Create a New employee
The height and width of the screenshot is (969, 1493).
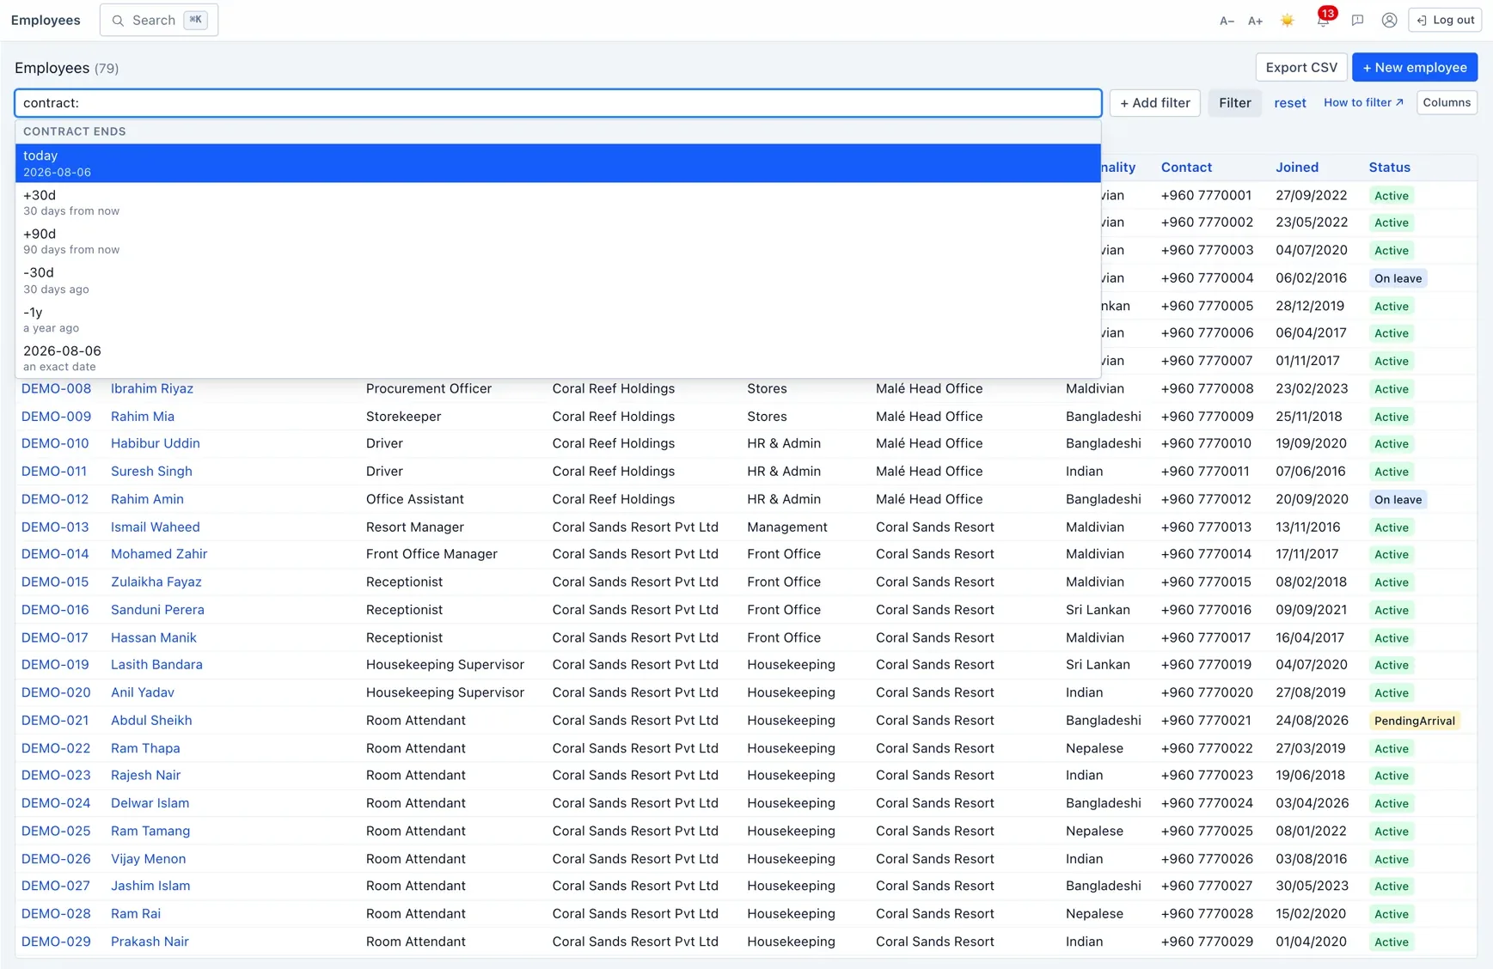pyautogui.click(x=1415, y=67)
